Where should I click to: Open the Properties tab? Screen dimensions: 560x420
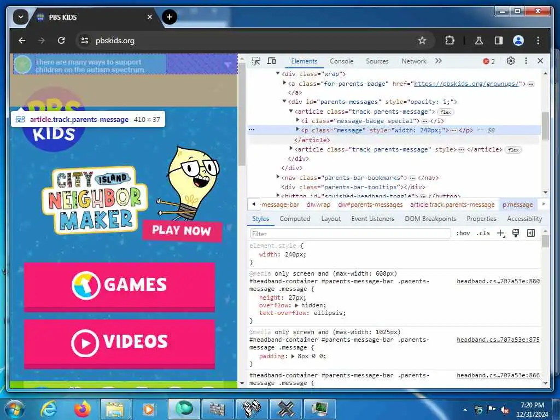tap(481, 219)
